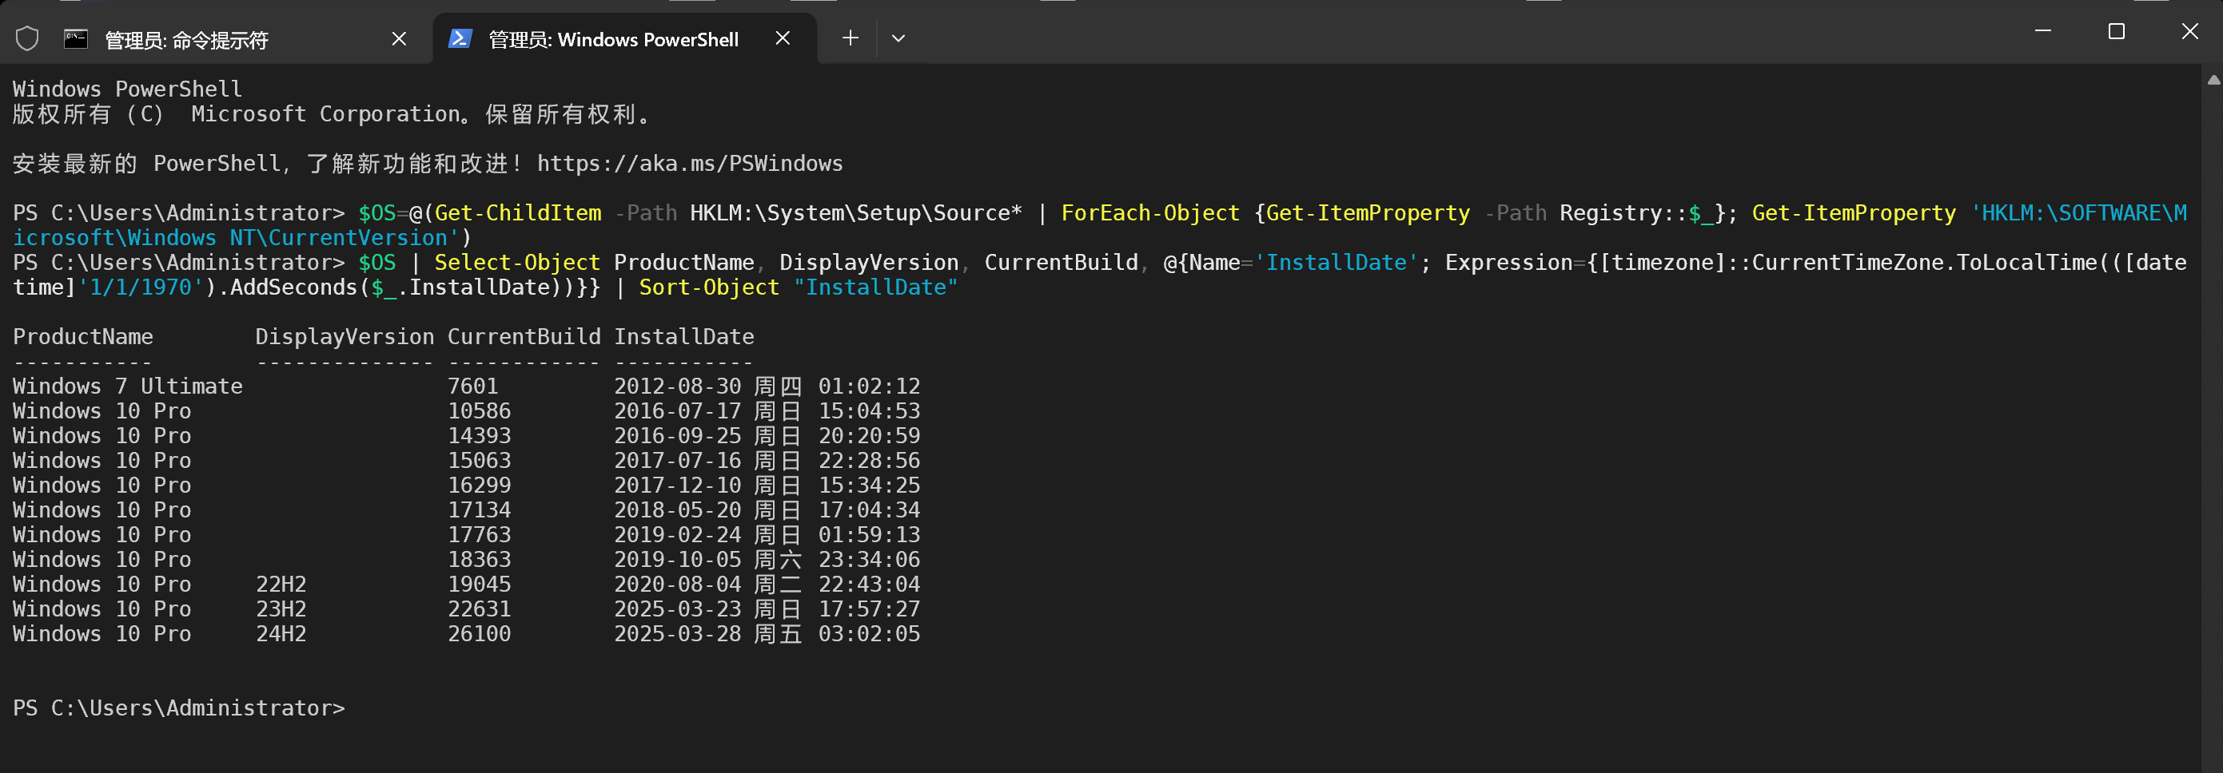Click build number 15063
2223x773 pixels.
click(x=479, y=461)
